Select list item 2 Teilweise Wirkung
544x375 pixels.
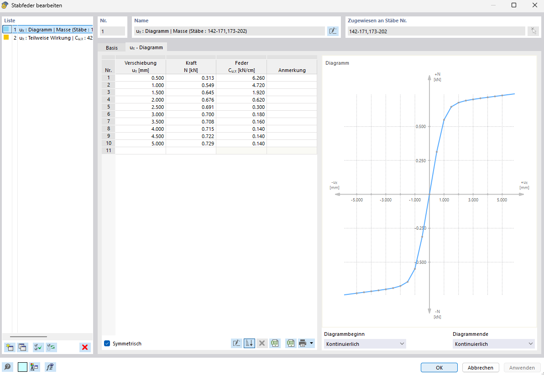50,38
